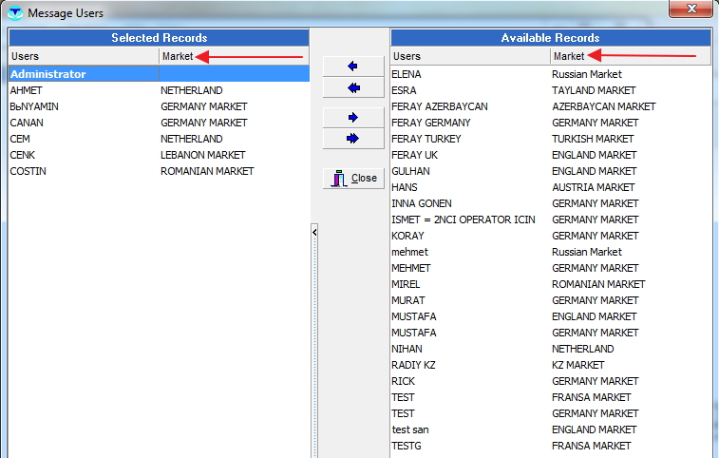The height and width of the screenshot is (458, 719).
Task: Sort Available Records by Market column header
Action: point(632,56)
